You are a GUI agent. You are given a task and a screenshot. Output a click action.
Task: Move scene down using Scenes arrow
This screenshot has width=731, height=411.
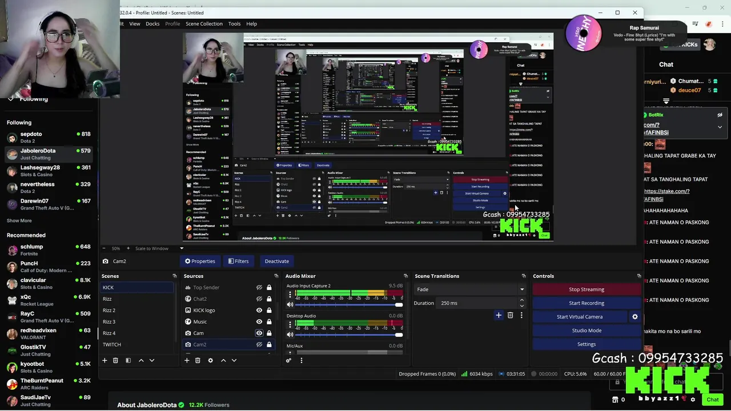[x=151, y=360]
